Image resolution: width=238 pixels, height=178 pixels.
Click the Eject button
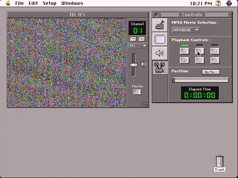point(215,60)
